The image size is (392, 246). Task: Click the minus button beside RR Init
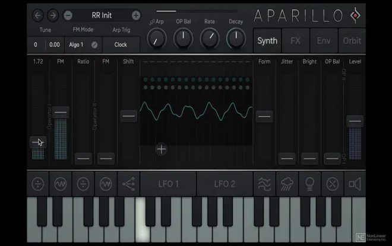pos(68,15)
